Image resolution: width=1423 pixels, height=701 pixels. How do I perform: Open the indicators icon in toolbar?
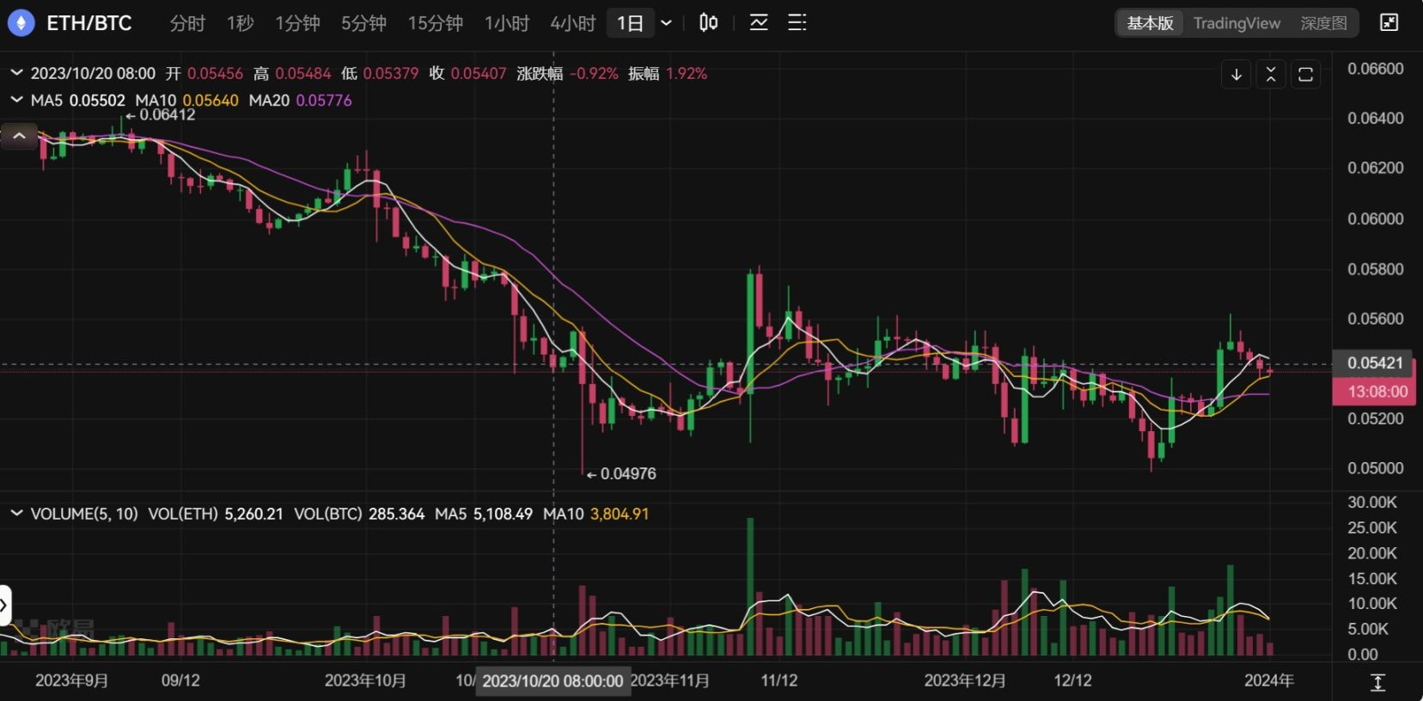(759, 23)
